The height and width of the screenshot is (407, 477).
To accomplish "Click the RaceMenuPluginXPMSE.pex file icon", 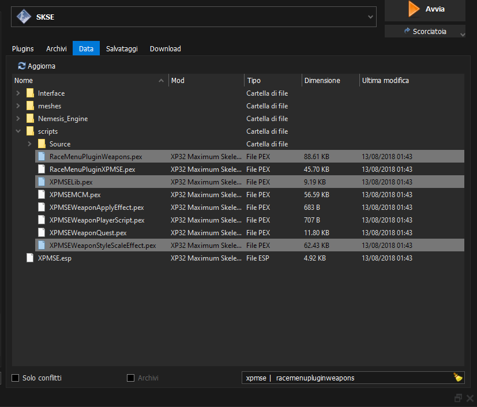I will [x=42, y=169].
